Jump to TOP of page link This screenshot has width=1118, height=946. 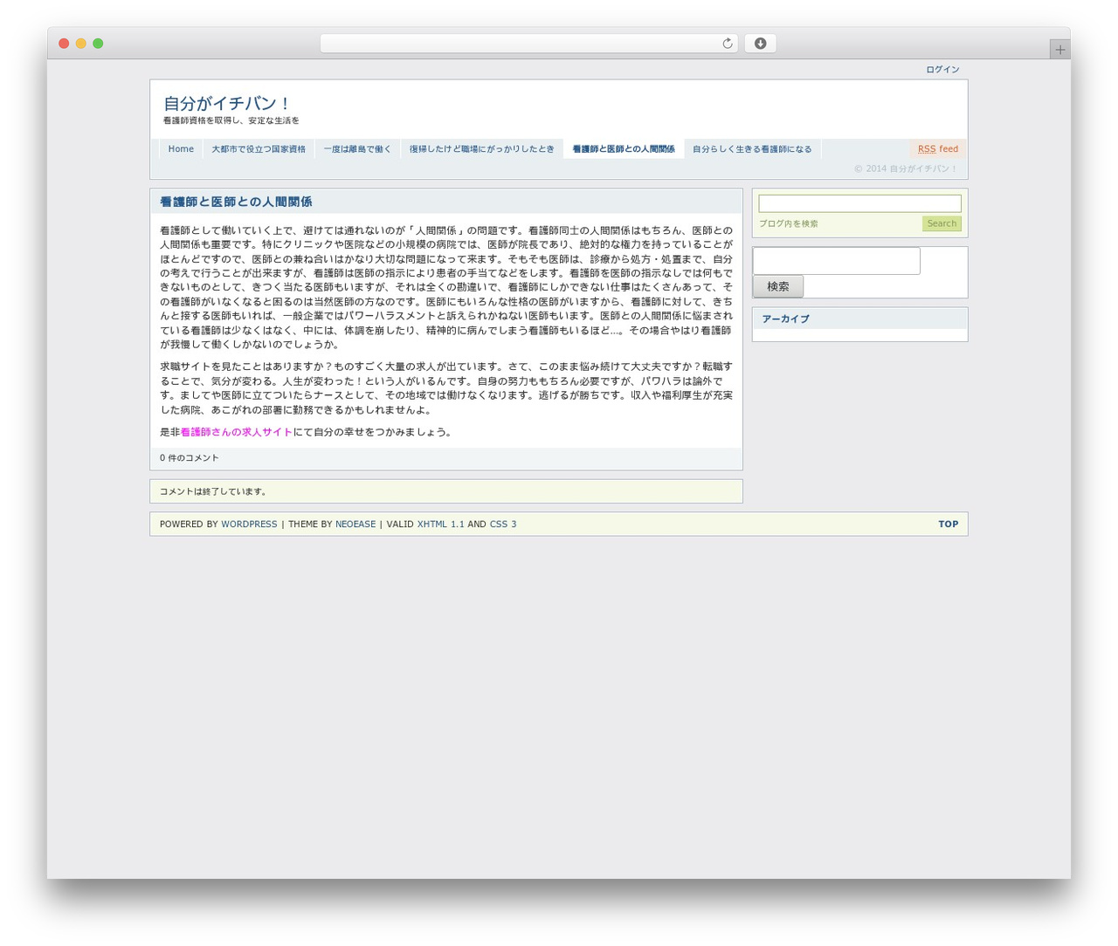(x=949, y=524)
